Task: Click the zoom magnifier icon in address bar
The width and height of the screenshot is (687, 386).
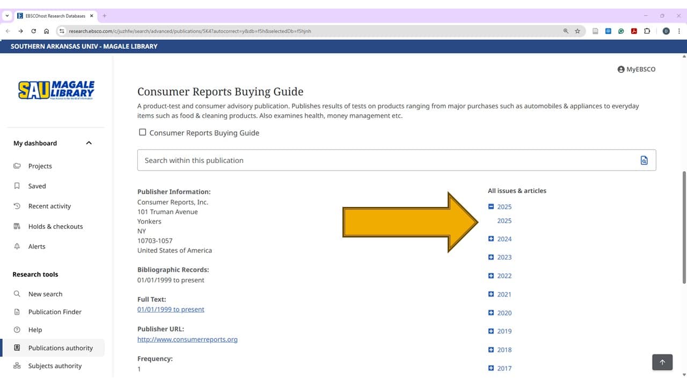Action: (x=566, y=31)
